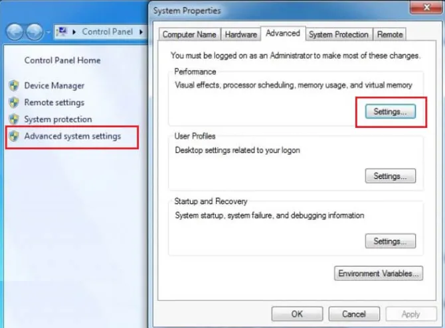Click the Forward navigation arrow button
This screenshot has width=445, height=328.
(35, 32)
